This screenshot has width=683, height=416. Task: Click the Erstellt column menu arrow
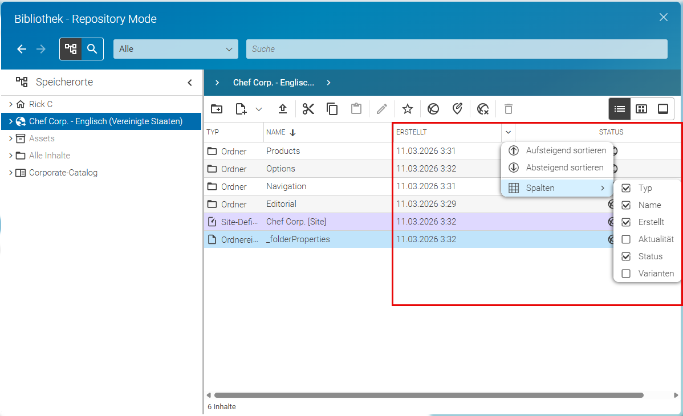(508, 132)
